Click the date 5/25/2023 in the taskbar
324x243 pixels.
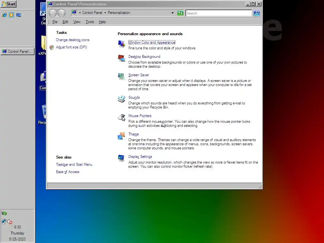[x=17, y=239]
